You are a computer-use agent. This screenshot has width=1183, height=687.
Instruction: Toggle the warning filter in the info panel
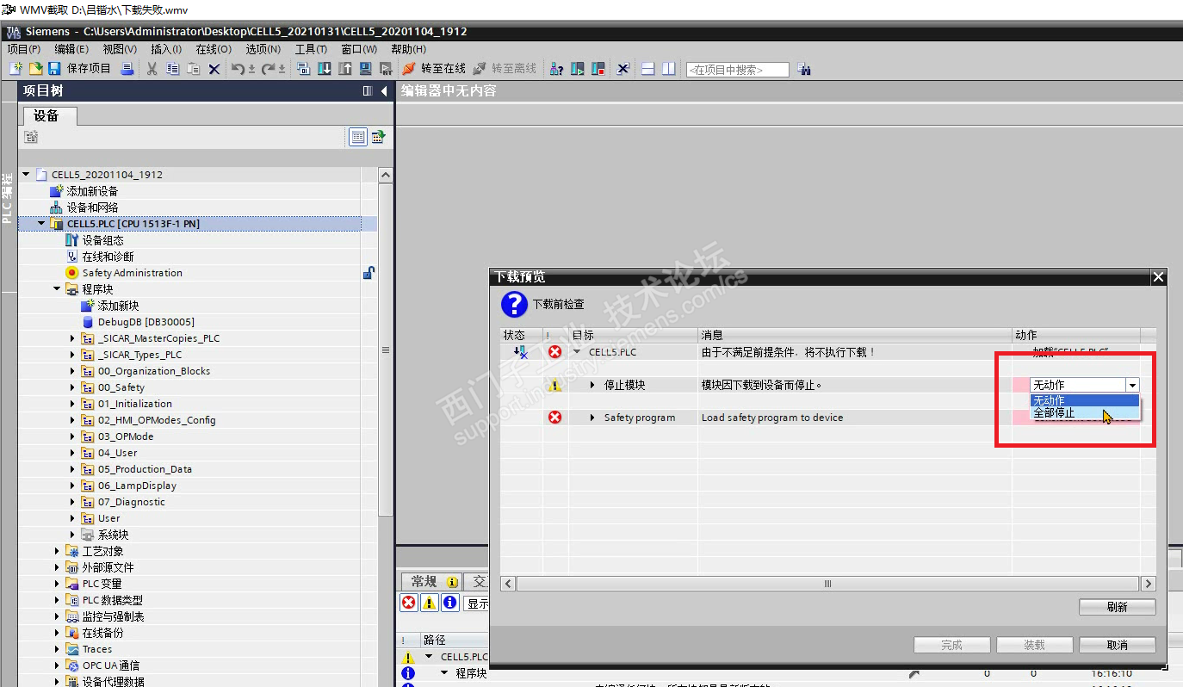coord(429,603)
